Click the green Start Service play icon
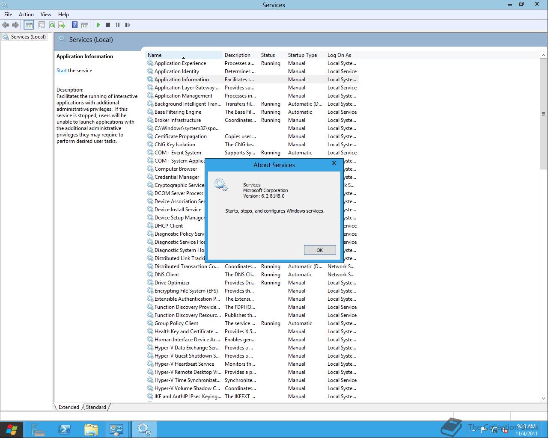The width and height of the screenshot is (548, 438). (x=98, y=25)
